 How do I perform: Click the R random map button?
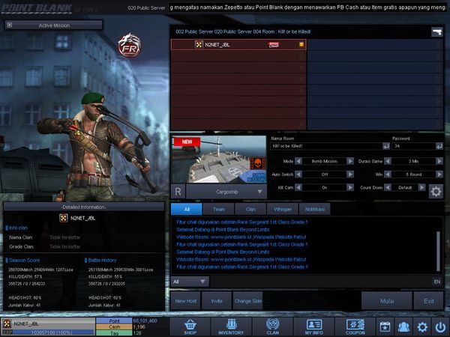178,192
